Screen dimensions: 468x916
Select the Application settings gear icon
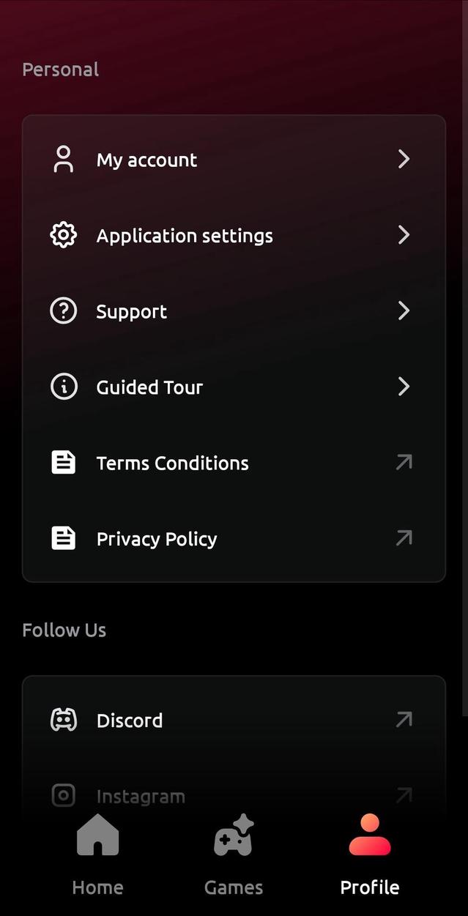[x=64, y=235]
